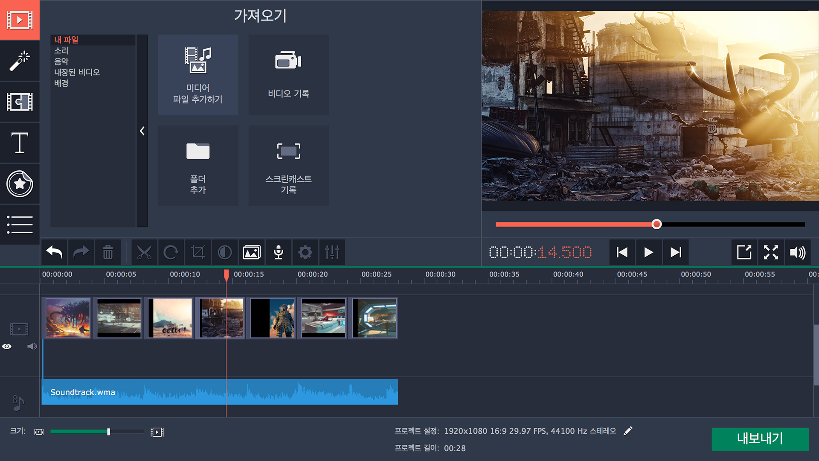Open the Stickers star icon panel
This screenshot has width=819, height=461.
(x=20, y=184)
